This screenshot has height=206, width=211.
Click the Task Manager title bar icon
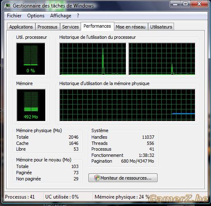click(x=7, y=5)
